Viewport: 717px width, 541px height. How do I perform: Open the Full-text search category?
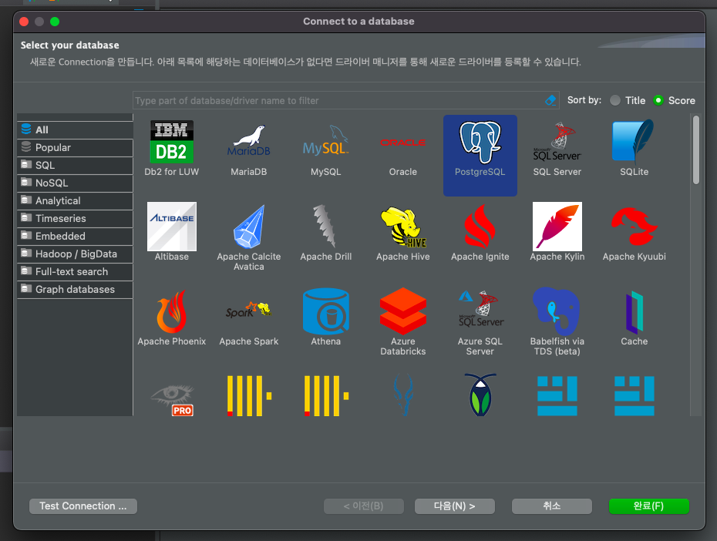75,272
